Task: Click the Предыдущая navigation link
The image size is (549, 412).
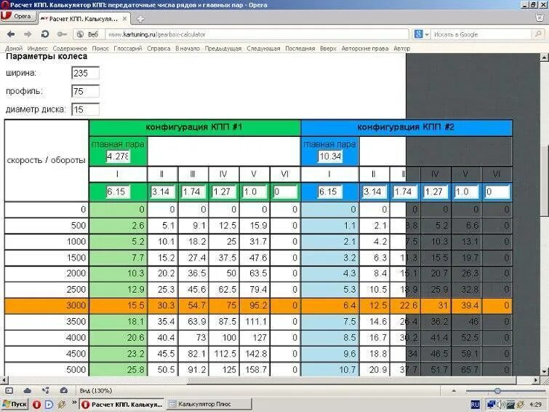Action: (x=223, y=49)
